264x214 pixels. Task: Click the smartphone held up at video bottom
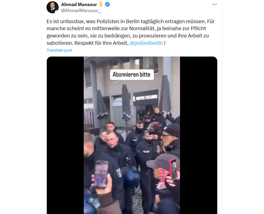[x=101, y=175]
